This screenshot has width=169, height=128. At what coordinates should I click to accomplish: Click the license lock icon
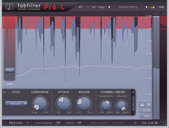[154, 7]
